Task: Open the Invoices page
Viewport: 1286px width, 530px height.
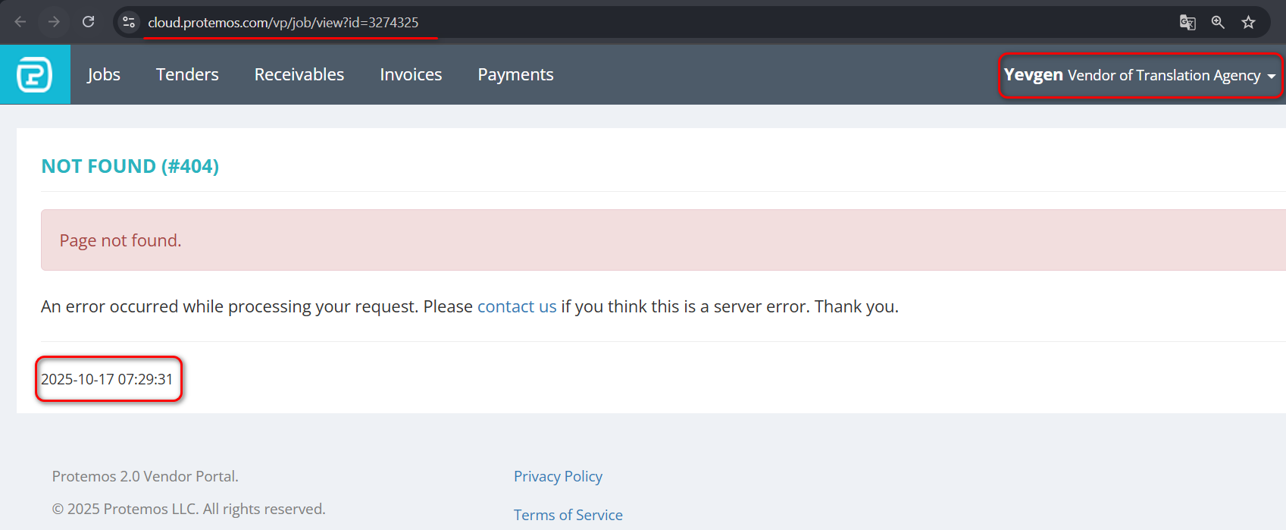Action: pos(411,74)
